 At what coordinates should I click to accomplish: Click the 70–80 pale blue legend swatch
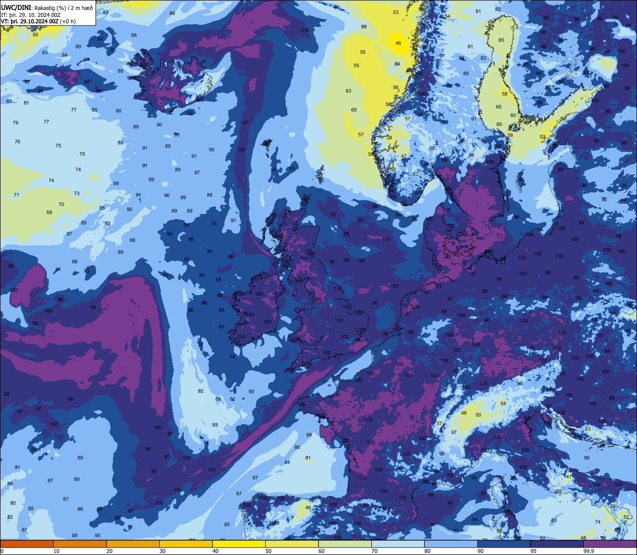[x=398, y=543]
